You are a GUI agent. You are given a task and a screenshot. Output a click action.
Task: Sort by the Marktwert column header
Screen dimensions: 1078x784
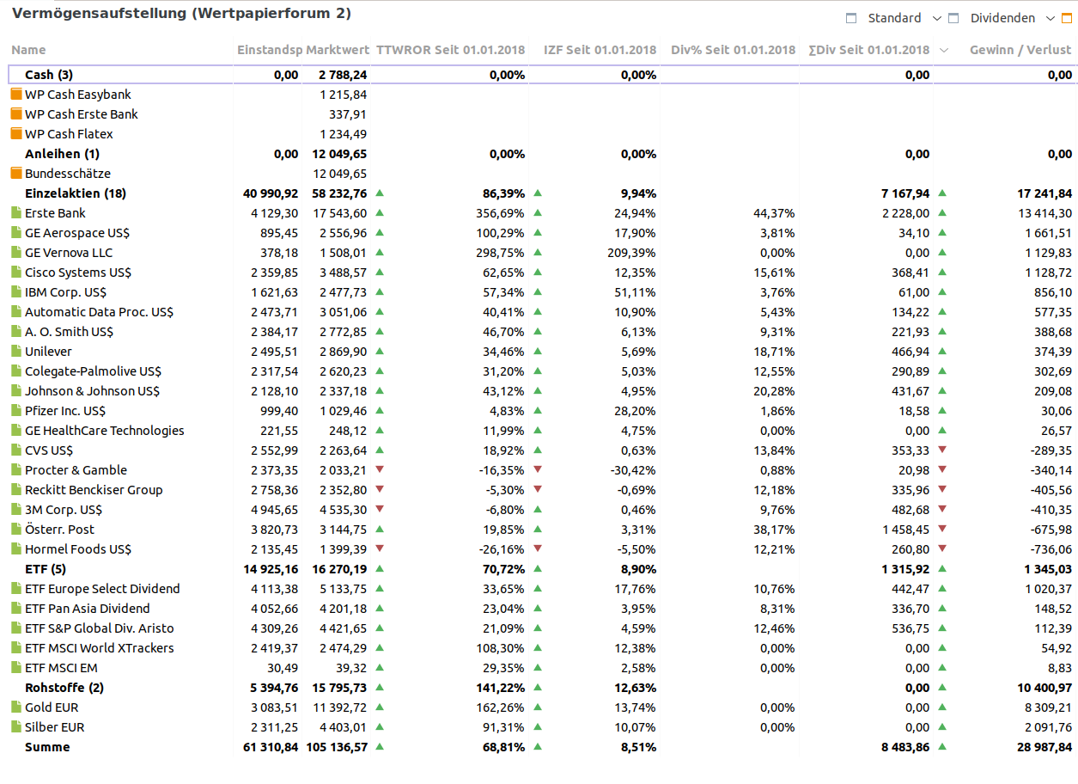[x=338, y=50]
